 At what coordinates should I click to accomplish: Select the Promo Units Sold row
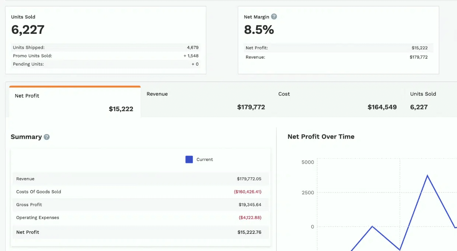(105, 56)
